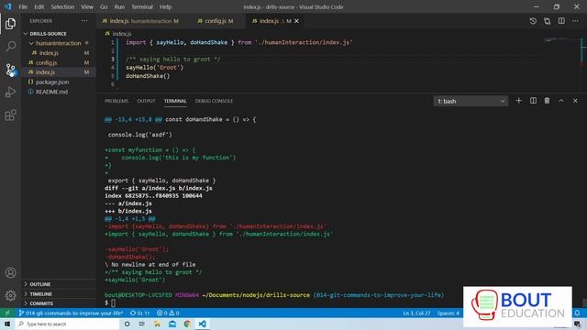The height and width of the screenshot is (330, 587).
Task: Open Windows Start menu
Action: click(7, 324)
